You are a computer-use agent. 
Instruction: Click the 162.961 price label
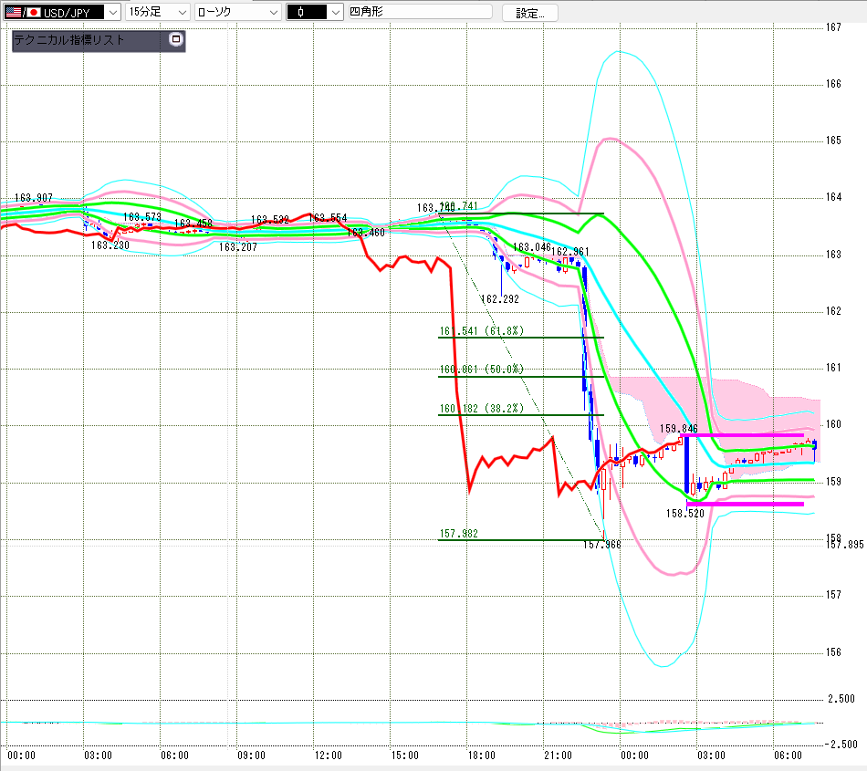click(570, 252)
